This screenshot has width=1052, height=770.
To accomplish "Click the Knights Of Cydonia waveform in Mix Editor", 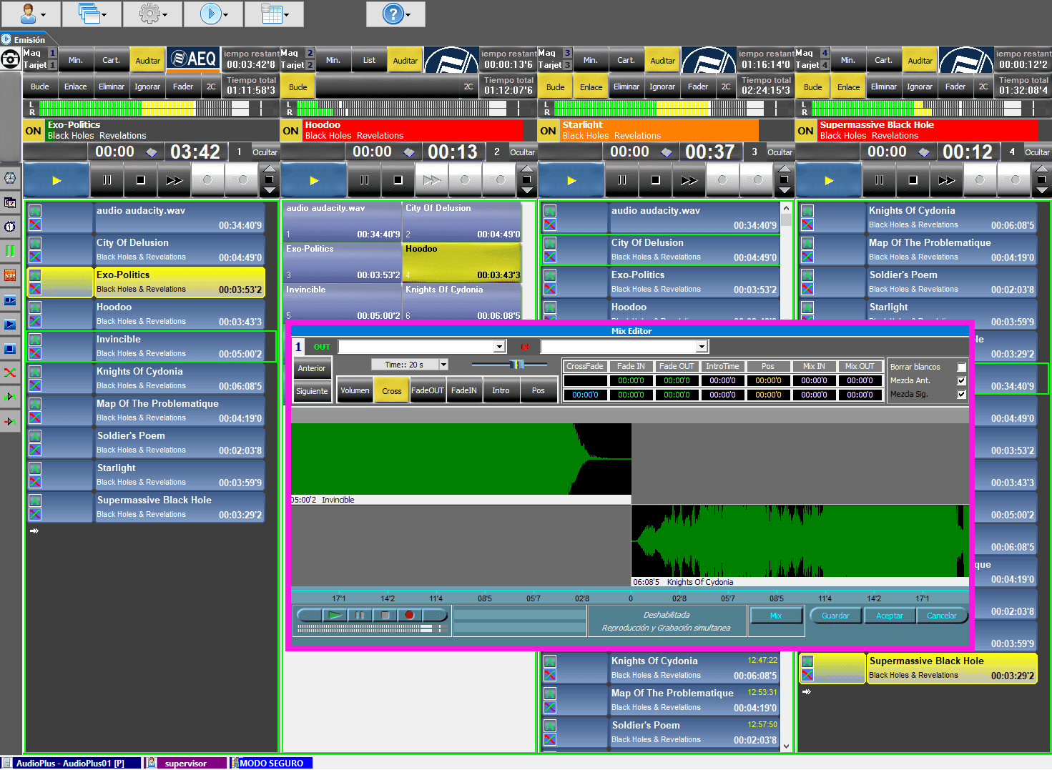I will [x=800, y=541].
